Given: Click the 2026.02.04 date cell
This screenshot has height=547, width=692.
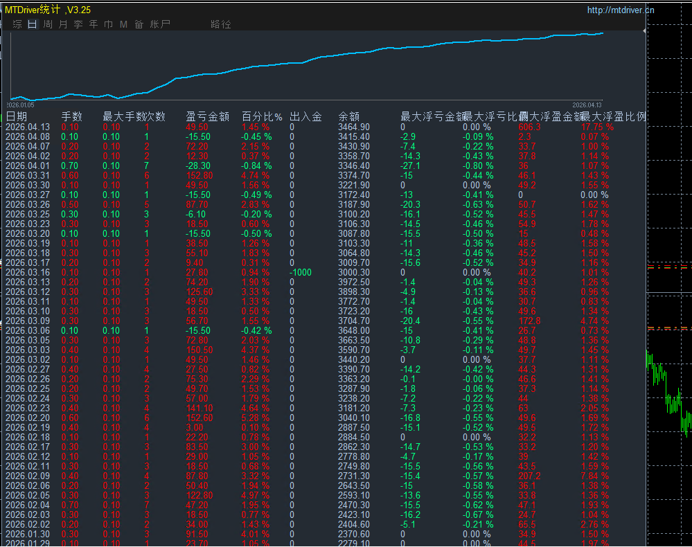Looking at the screenshot, I should point(28,505).
